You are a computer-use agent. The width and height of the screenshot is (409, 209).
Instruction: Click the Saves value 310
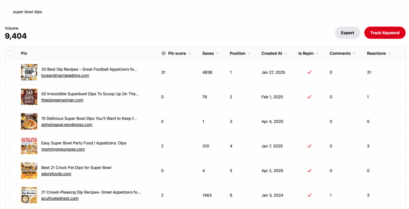(206, 146)
